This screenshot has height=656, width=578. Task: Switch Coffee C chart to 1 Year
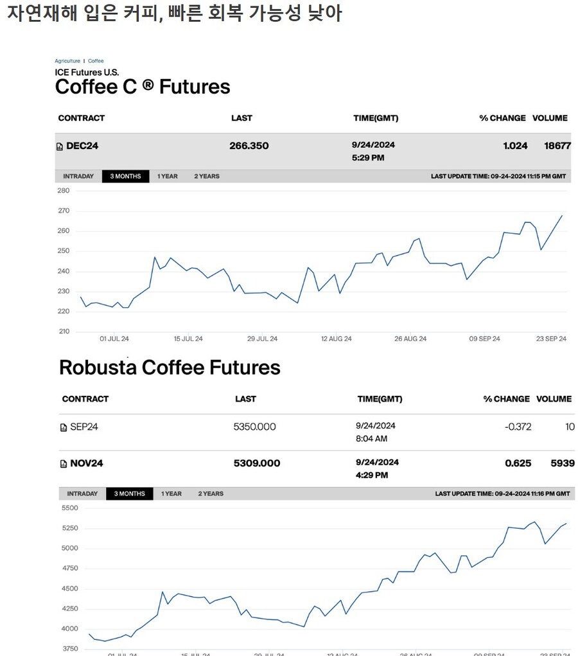click(x=168, y=176)
